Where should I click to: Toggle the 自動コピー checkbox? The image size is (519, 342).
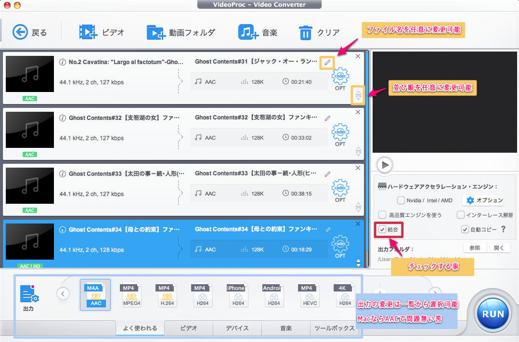tap(465, 229)
